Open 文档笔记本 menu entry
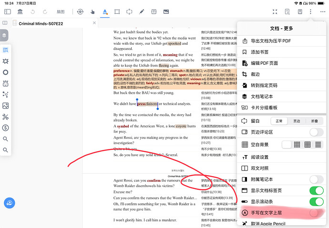Image resolution: width=329 pixels, height=228 pixels. pyautogui.click(x=281, y=97)
